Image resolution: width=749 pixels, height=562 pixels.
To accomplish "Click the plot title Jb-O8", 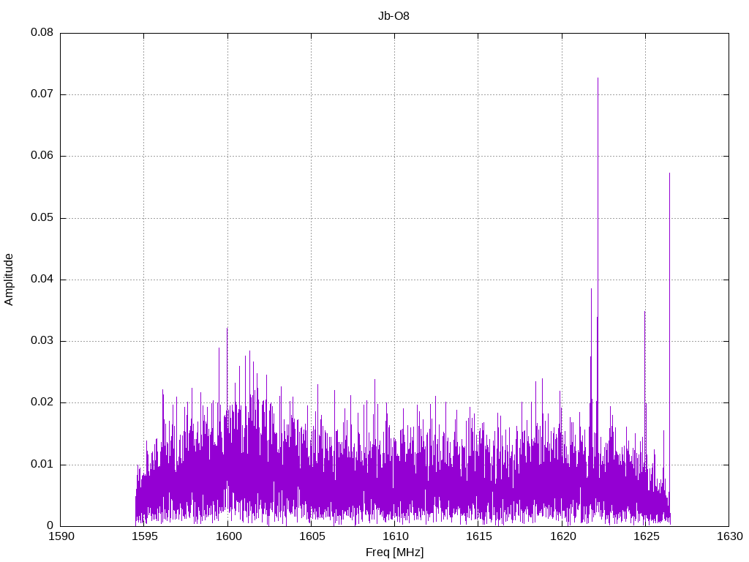I will [394, 15].
